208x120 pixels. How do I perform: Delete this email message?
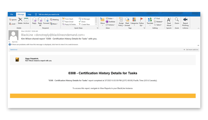click(x=20, y=21)
